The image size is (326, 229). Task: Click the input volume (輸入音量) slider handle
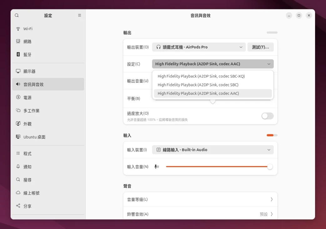[x=270, y=167]
